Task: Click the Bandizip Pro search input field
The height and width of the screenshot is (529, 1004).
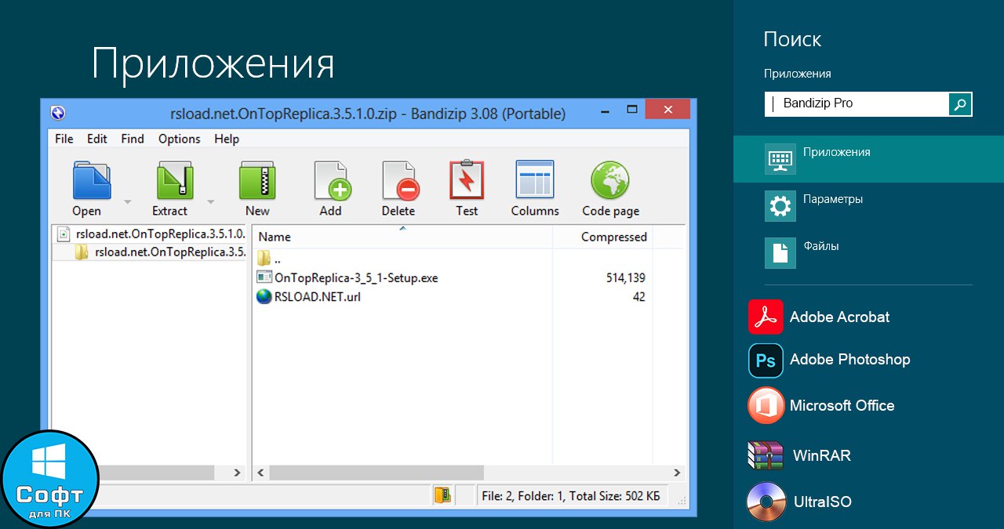Action: point(857,103)
